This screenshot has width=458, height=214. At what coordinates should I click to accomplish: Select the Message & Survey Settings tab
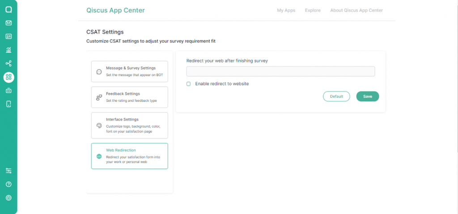[129, 71]
